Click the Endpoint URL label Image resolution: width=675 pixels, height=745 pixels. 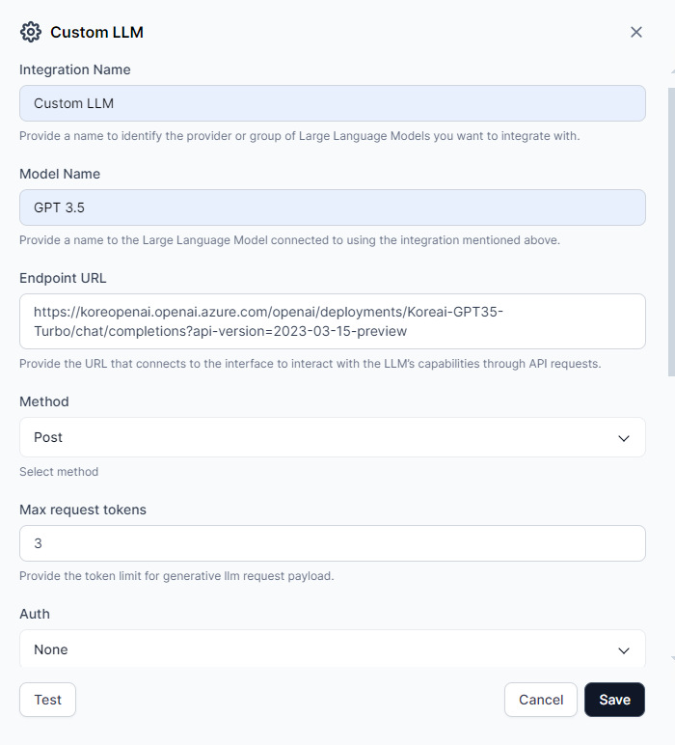tap(63, 278)
